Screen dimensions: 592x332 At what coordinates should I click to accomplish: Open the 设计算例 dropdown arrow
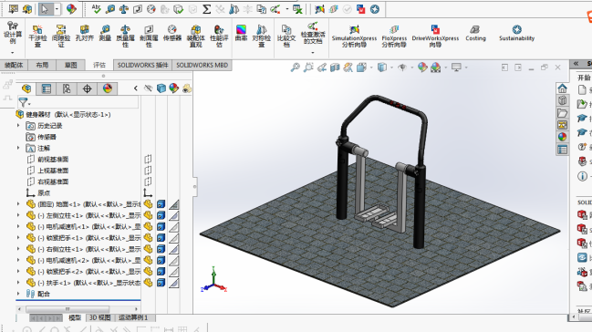click(x=13, y=53)
